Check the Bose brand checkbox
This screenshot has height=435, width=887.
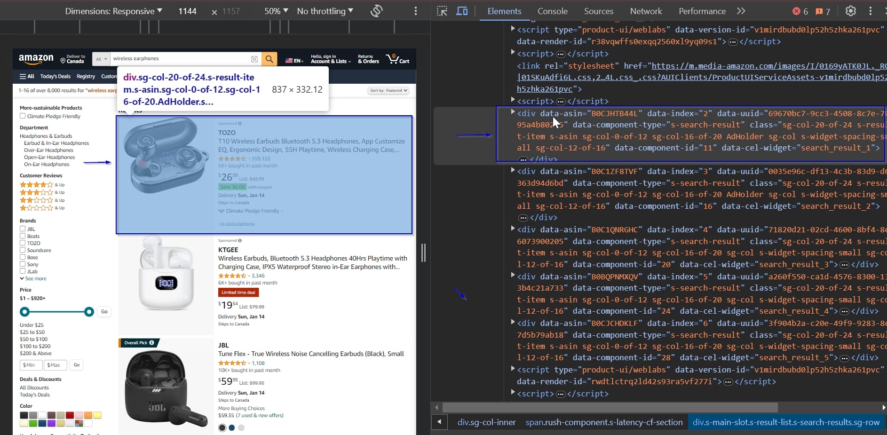coord(23,257)
